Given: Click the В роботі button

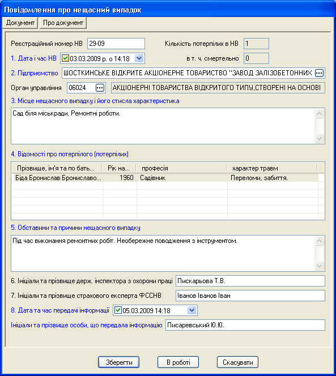Looking at the screenshot, I should pyautogui.click(x=178, y=362).
